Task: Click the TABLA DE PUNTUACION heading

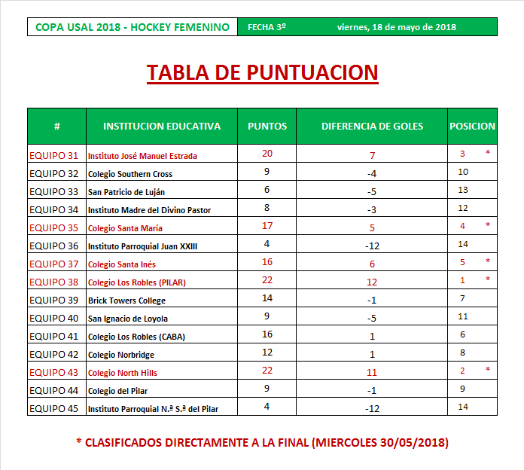Action: 262,72
